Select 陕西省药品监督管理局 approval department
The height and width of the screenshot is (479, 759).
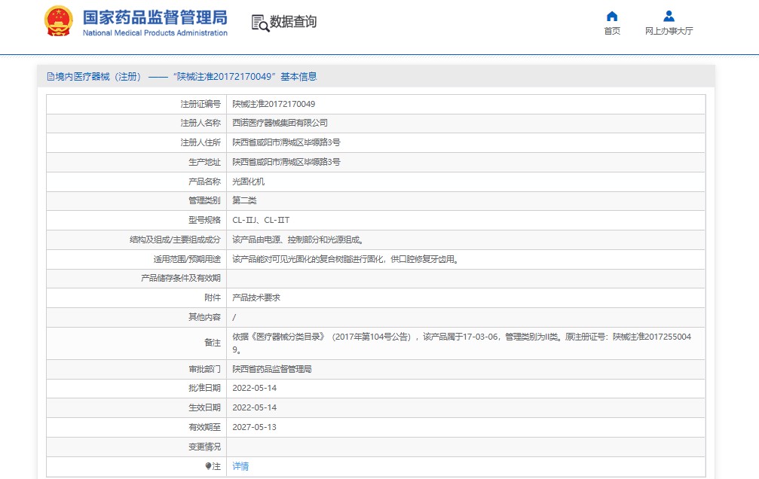point(272,369)
